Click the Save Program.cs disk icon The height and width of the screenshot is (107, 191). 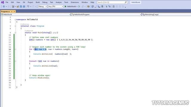coord(21,7)
